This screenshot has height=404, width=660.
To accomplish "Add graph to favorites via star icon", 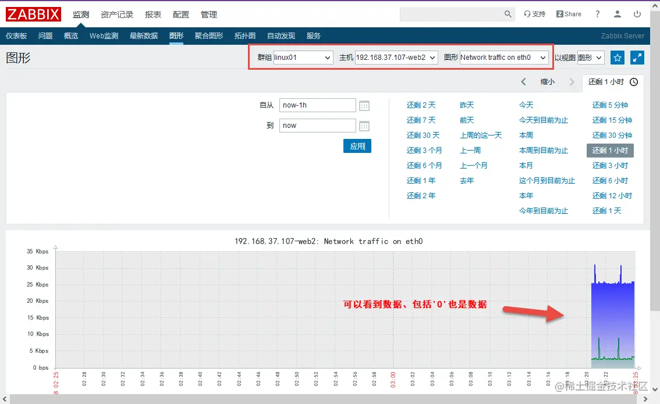I will pyautogui.click(x=617, y=58).
